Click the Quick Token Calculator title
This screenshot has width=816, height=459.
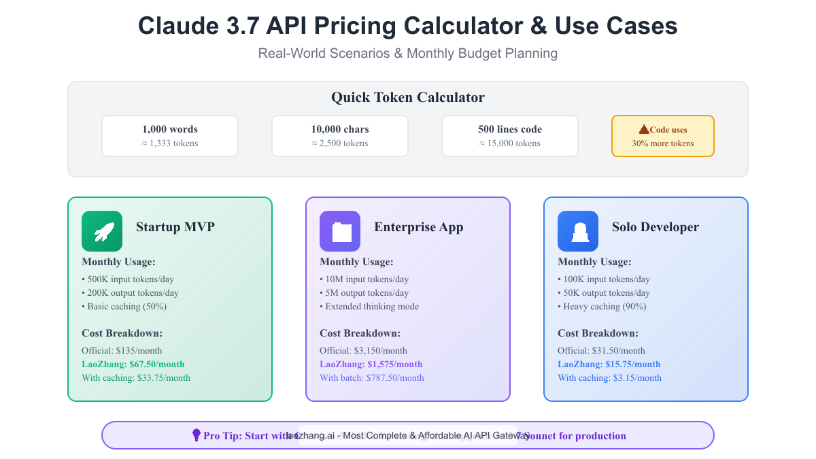click(x=408, y=97)
